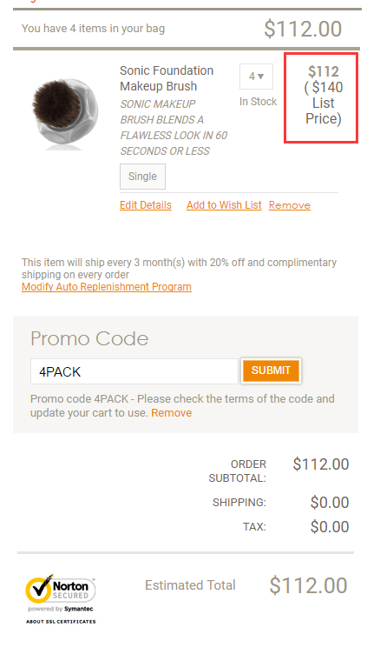This screenshot has height=661, width=380.
Task: Open Modify Auto Replenishment Program link
Action: click(x=107, y=287)
